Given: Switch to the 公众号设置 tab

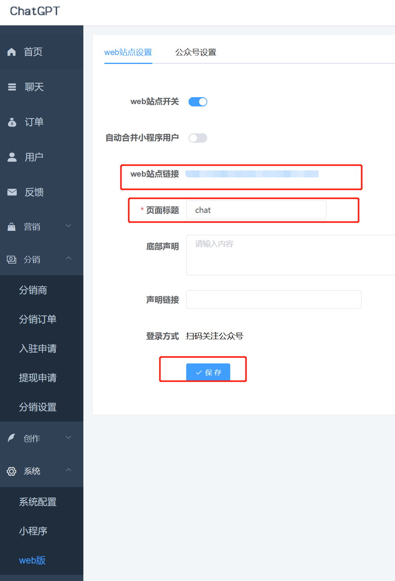Looking at the screenshot, I should tap(196, 52).
